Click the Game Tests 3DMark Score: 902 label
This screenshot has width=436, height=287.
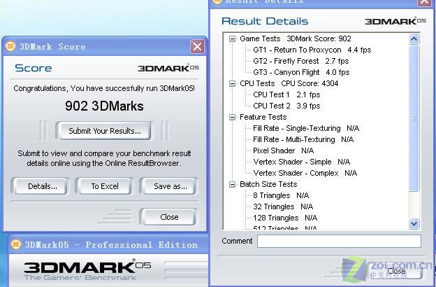(296, 38)
